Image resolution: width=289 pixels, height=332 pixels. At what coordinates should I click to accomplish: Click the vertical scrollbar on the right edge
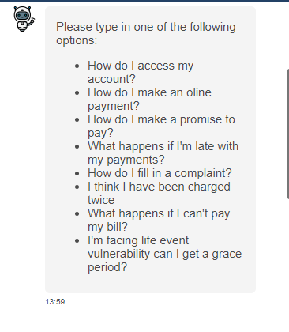click(x=288, y=134)
